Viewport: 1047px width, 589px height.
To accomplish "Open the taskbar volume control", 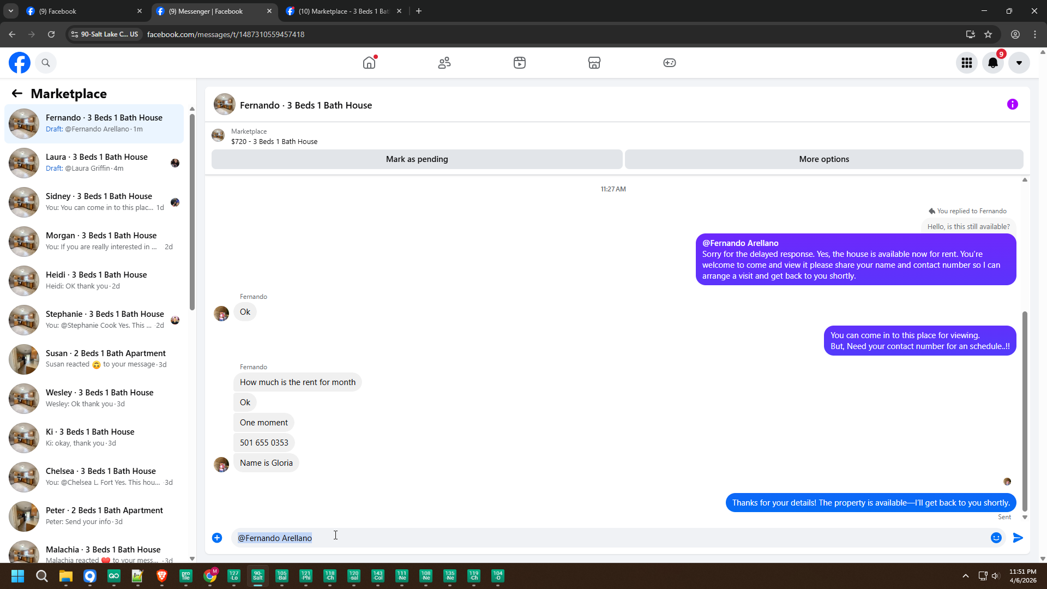I will click(996, 576).
